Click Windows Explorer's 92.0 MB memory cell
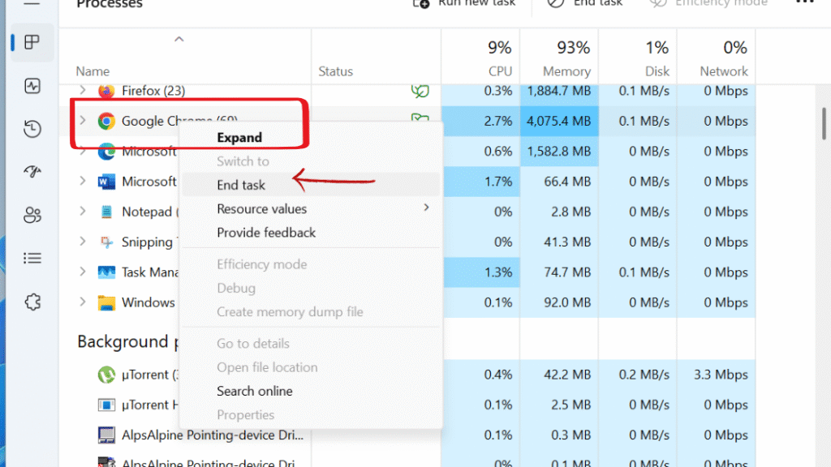Screen dimensions: 831x467 pos(559,302)
